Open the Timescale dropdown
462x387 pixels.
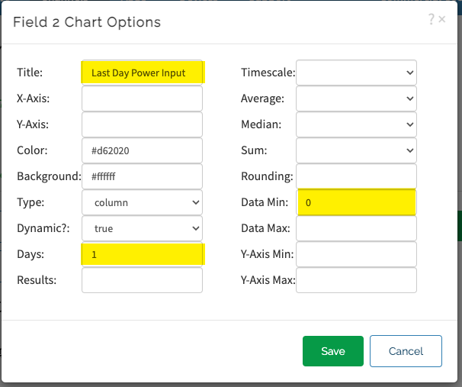[x=356, y=73]
